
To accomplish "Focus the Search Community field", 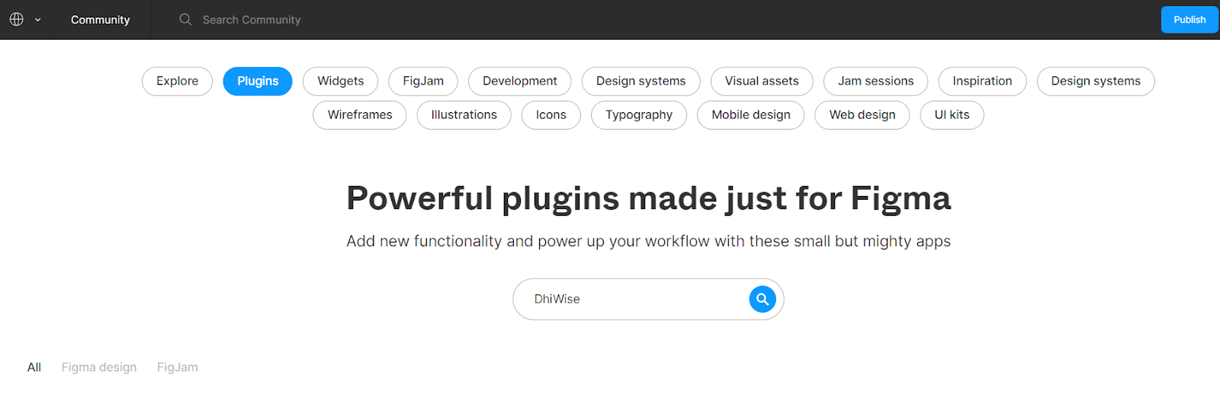I will click(x=252, y=20).
